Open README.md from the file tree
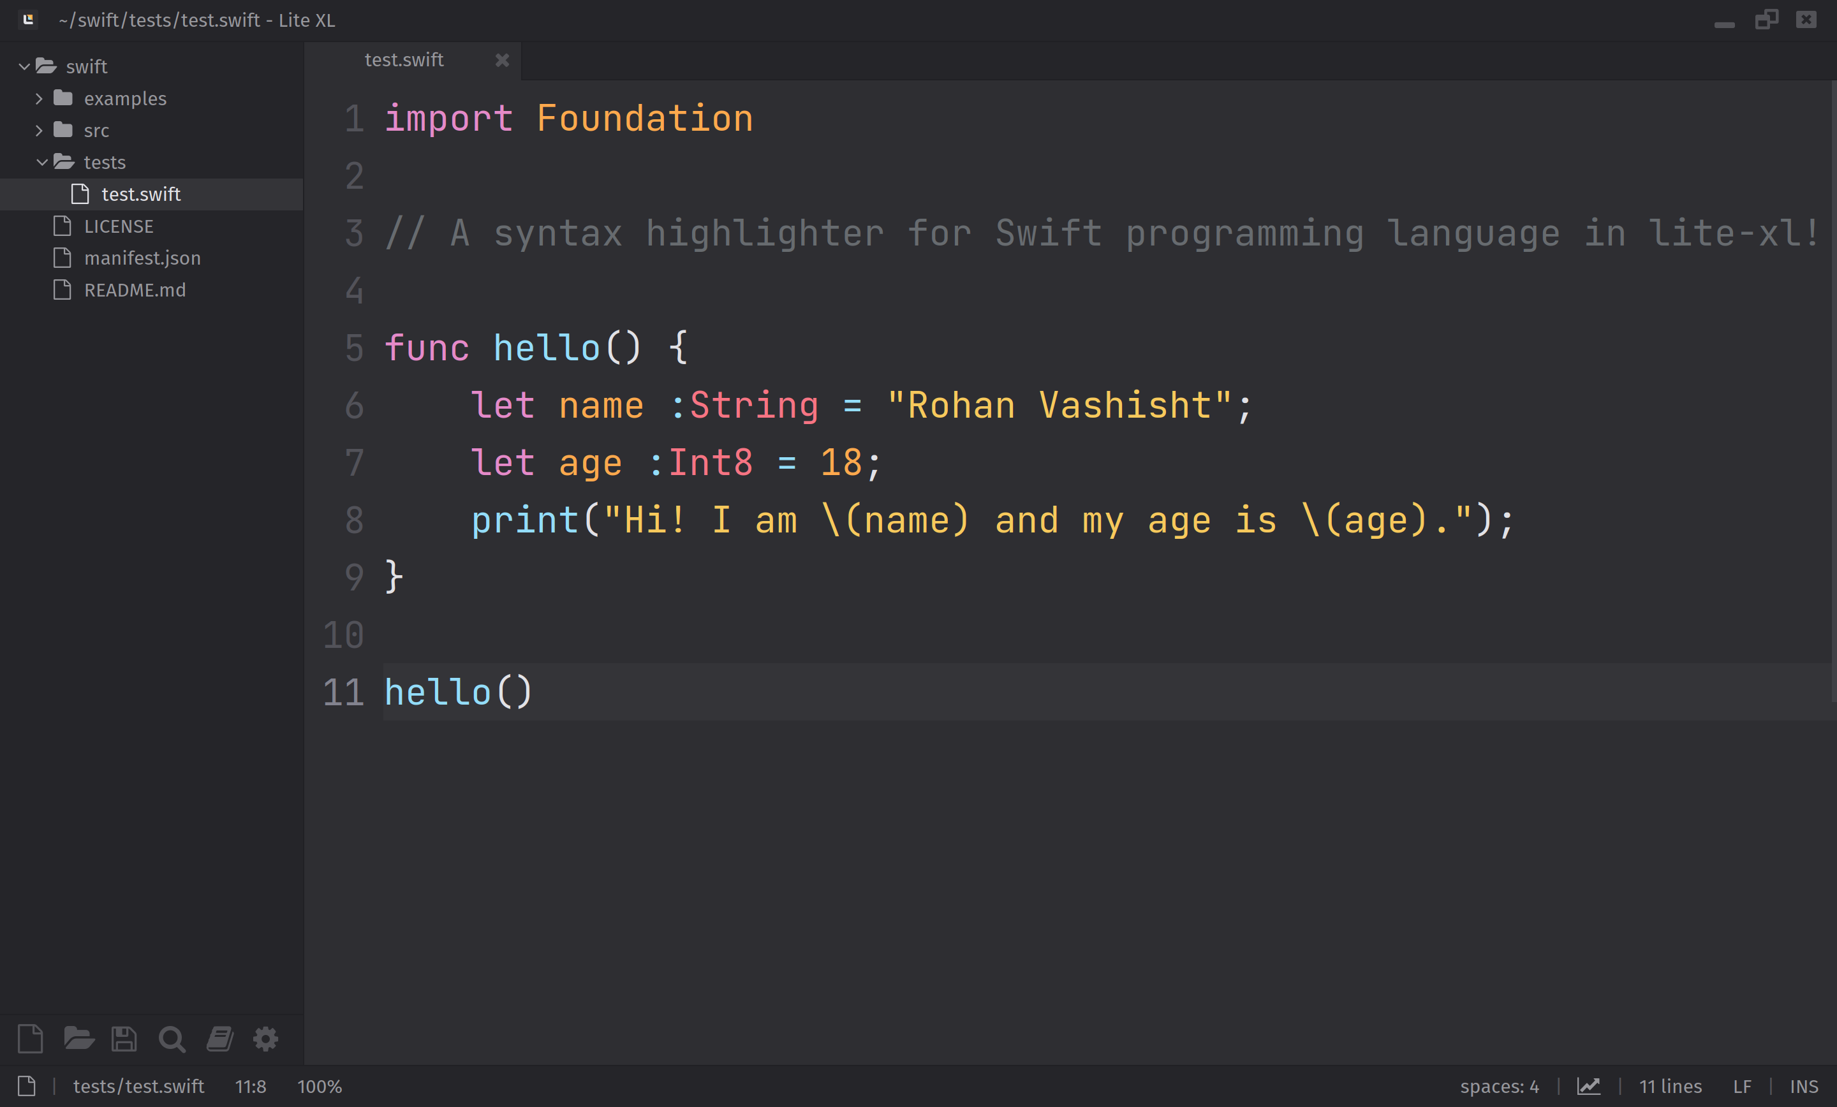This screenshot has height=1107, width=1837. [134, 290]
